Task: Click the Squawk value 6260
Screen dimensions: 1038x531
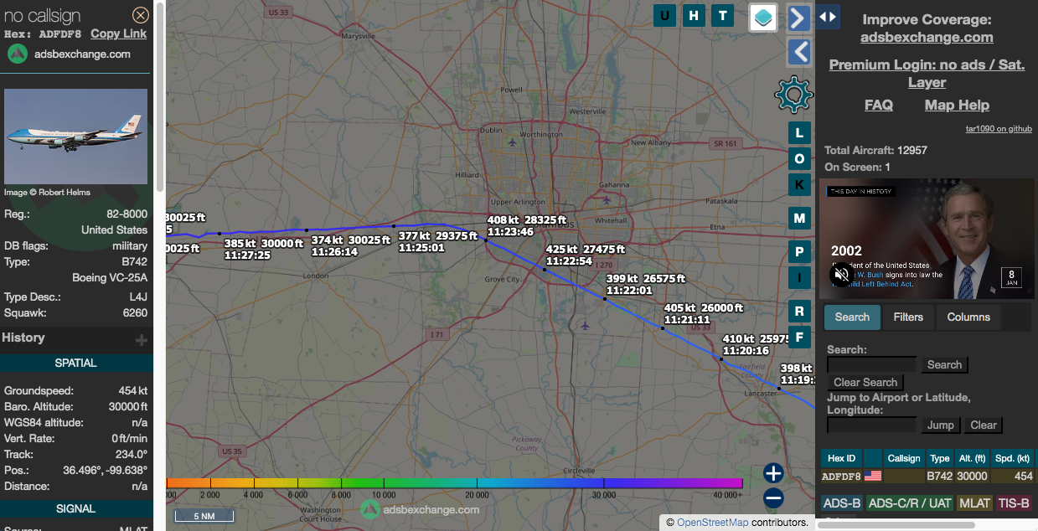Action: click(x=135, y=313)
